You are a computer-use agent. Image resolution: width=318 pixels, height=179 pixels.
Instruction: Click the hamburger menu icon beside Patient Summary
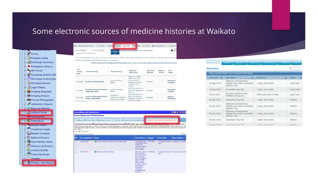pyautogui.click(x=75, y=46)
